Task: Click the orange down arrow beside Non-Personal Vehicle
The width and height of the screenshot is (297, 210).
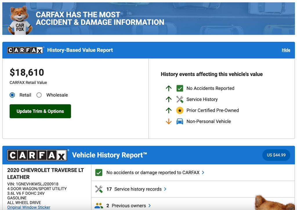Action: pyautogui.click(x=169, y=121)
